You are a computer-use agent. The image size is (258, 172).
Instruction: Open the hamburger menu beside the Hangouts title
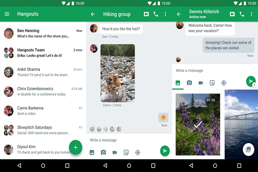[x=7, y=14]
